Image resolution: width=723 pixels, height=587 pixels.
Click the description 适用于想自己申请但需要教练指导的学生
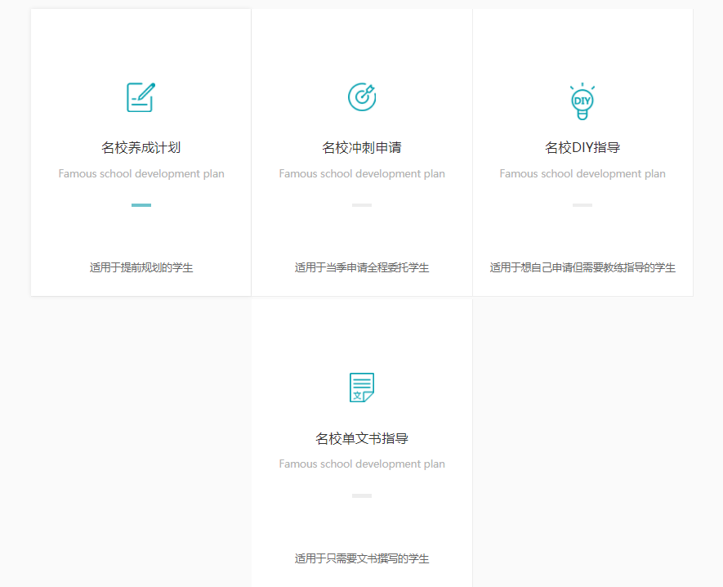[x=582, y=267]
